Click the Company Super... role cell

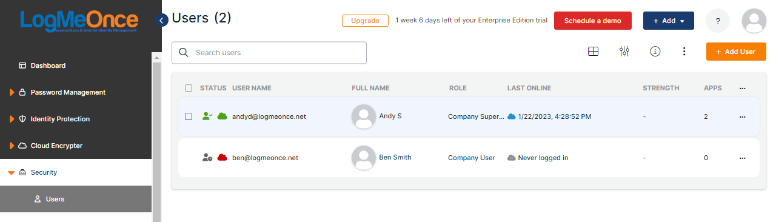click(x=476, y=116)
